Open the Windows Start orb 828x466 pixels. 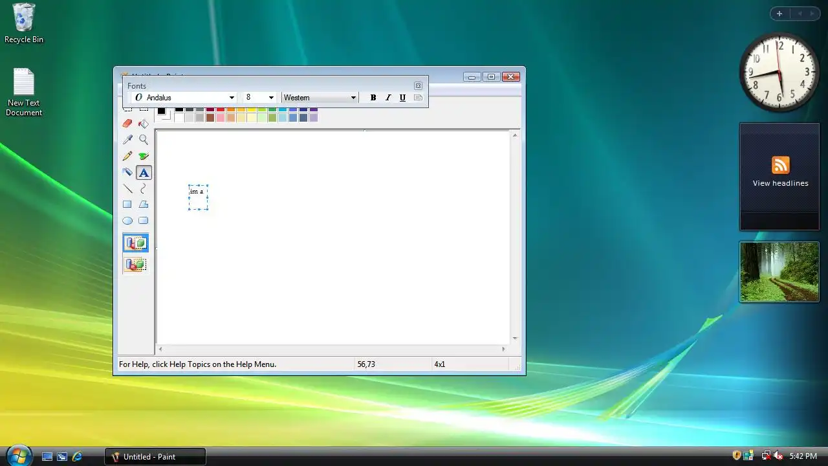[x=18, y=455]
